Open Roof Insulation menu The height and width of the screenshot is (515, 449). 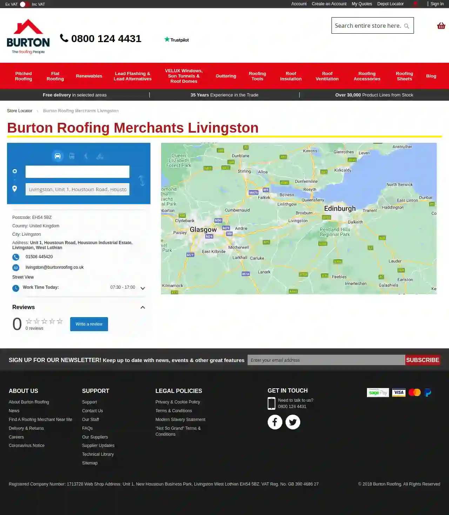click(x=291, y=76)
